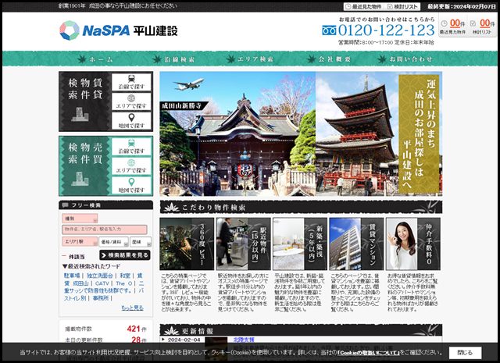Open 検討リスト in the black top bar

[x=402, y=6]
